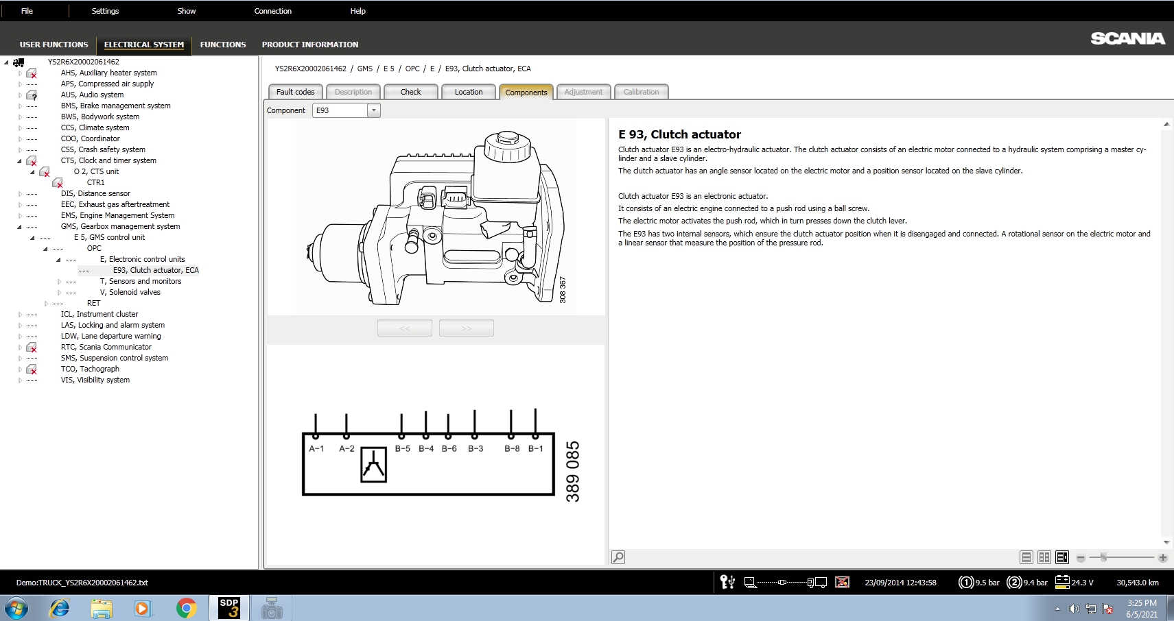Click the status icon beside AUS, Audio system
The image size is (1174, 621).
coord(31,95)
